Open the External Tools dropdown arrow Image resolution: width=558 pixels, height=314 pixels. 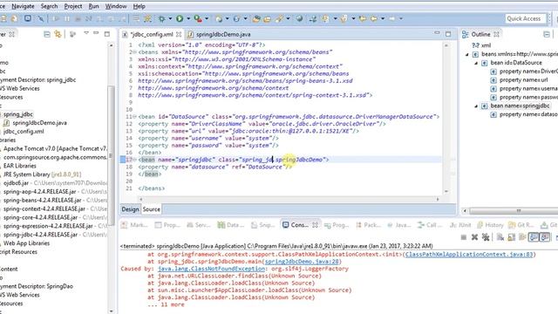pos(207,18)
